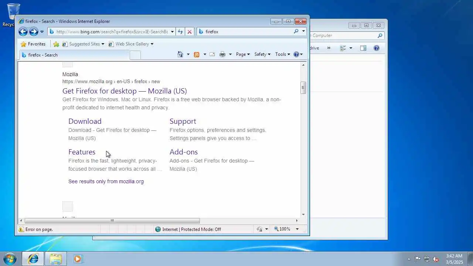Click the 100% zoom level button
Image resolution: width=473 pixels, height=266 pixels.
click(282, 229)
